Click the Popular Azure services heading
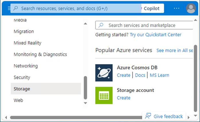The width and height of the screenshot is (200, 122). click(124, 50)
